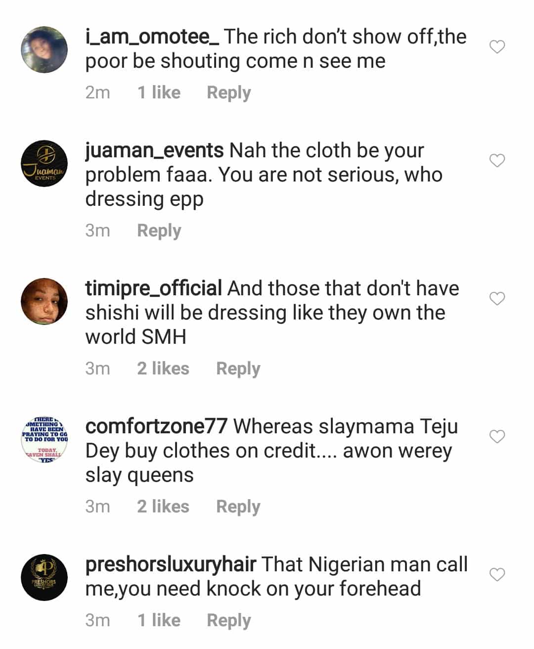Reply to comfortzone77's slay queens comment
The width and height of the screenshot is (534, 649).
point(238,507)
